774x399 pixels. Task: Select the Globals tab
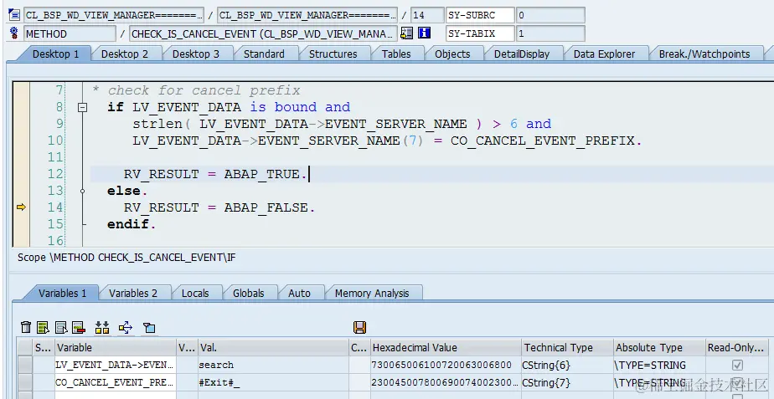(x=248, y=293)
